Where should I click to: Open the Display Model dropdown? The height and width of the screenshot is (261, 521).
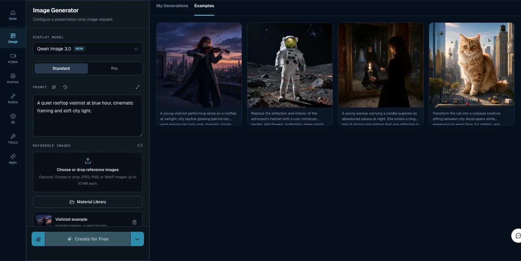click(88, 49)
